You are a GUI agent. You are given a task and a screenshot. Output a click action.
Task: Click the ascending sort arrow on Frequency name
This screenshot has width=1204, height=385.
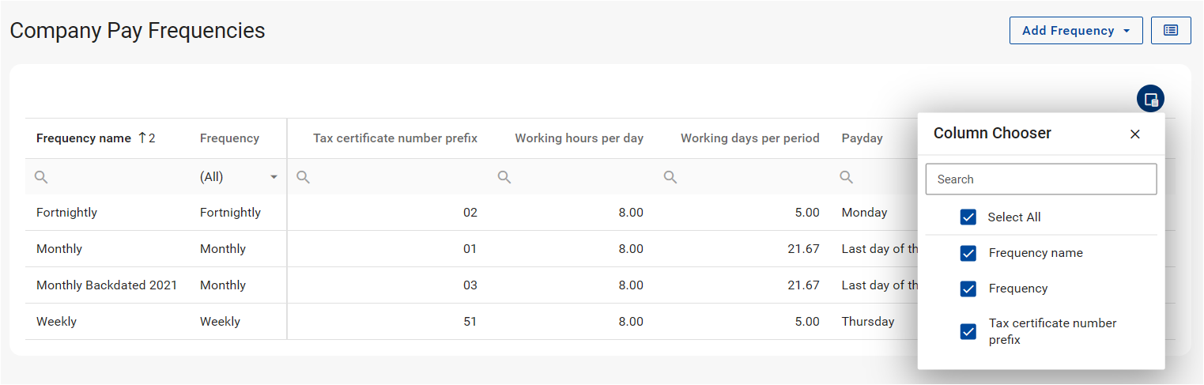click(142, 138)
